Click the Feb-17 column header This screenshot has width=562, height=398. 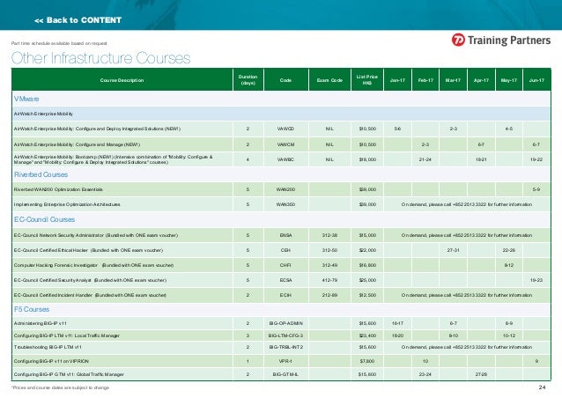(425, 80)
